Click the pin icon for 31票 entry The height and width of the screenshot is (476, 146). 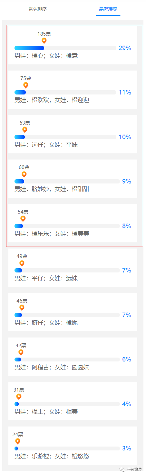[19, 396]
